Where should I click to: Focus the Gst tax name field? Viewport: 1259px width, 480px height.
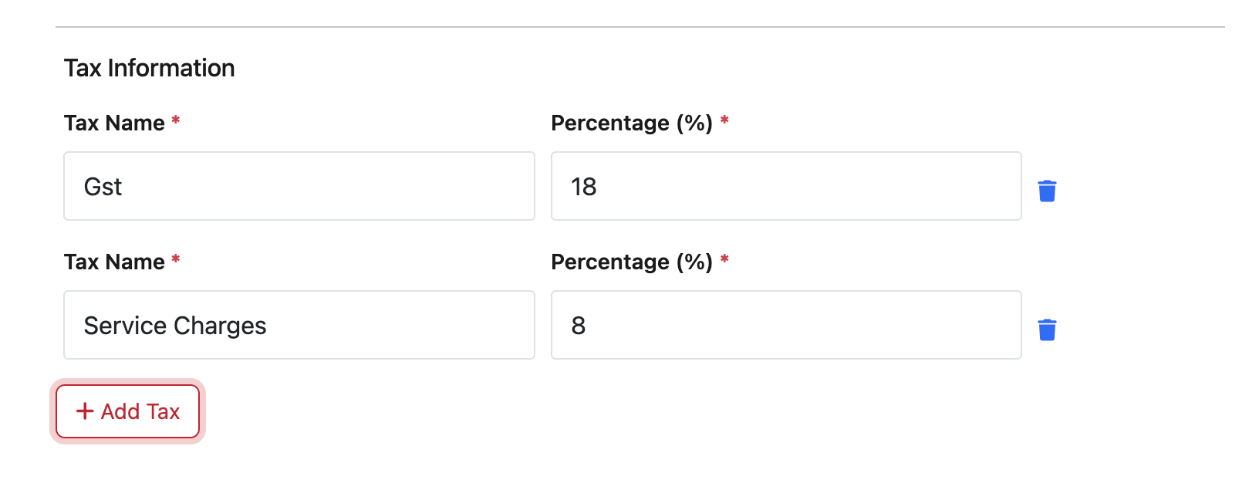pyautogui.click(x=299, y=186)
